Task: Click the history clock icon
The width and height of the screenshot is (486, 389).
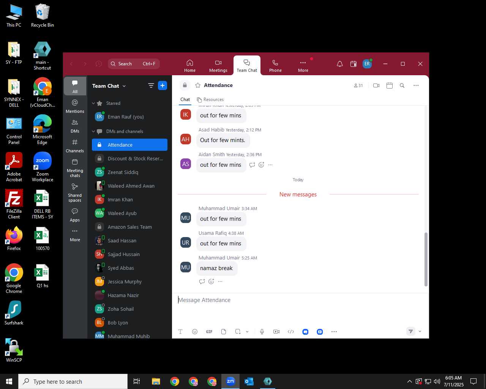Action: [99, 64]
